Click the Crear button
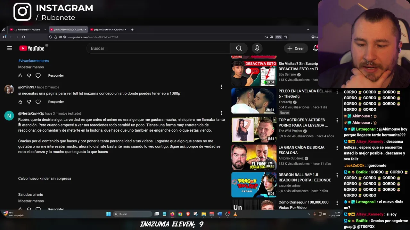410x230 pixels. click(296, 48)
